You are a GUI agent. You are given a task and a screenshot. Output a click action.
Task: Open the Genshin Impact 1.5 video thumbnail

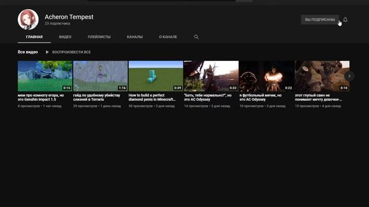coord(45,76)
